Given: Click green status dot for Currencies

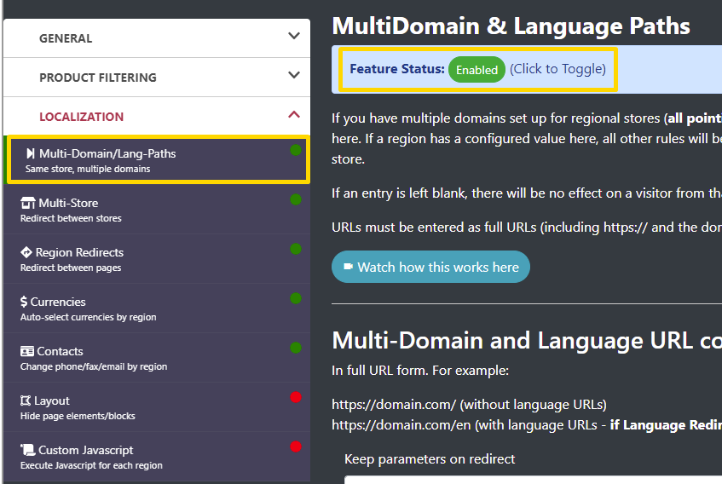Looking at the screenshot, I should coord(296,298).
